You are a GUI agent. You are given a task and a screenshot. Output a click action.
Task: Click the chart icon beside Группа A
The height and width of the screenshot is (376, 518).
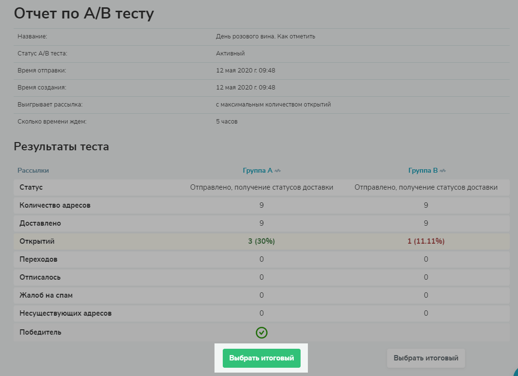[278, 171]
